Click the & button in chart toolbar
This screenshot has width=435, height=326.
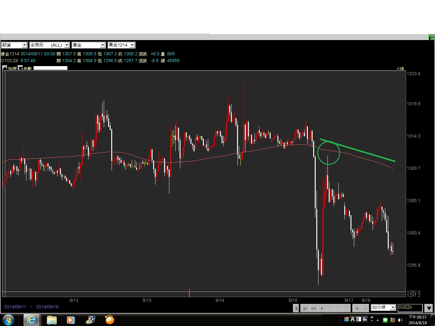[x=296, y=308]
